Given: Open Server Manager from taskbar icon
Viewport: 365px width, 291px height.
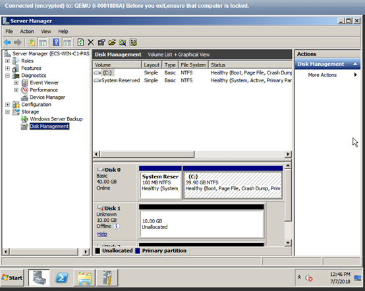Looking at the screenshot, I should 39,277.
